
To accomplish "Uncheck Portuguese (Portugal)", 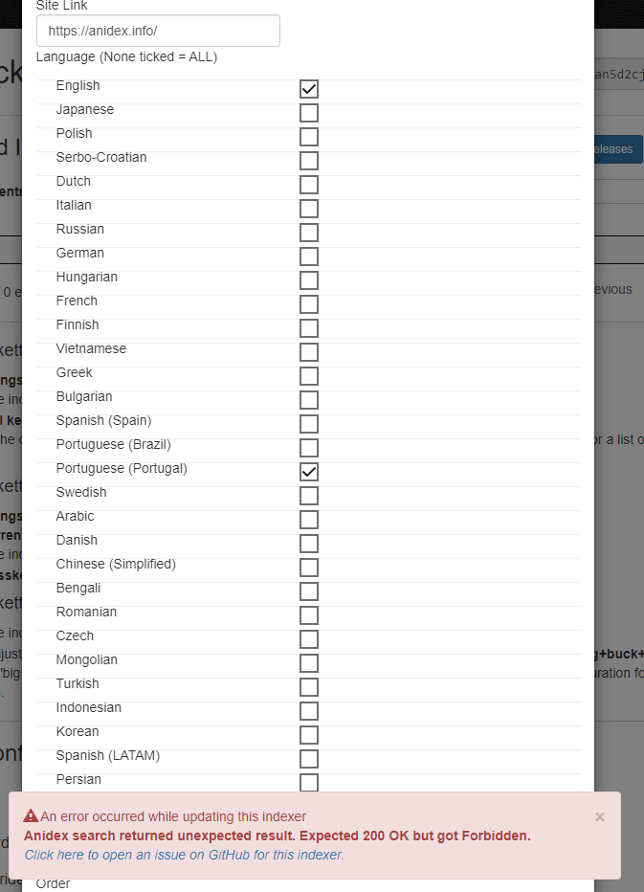I will tap(308, 471).
